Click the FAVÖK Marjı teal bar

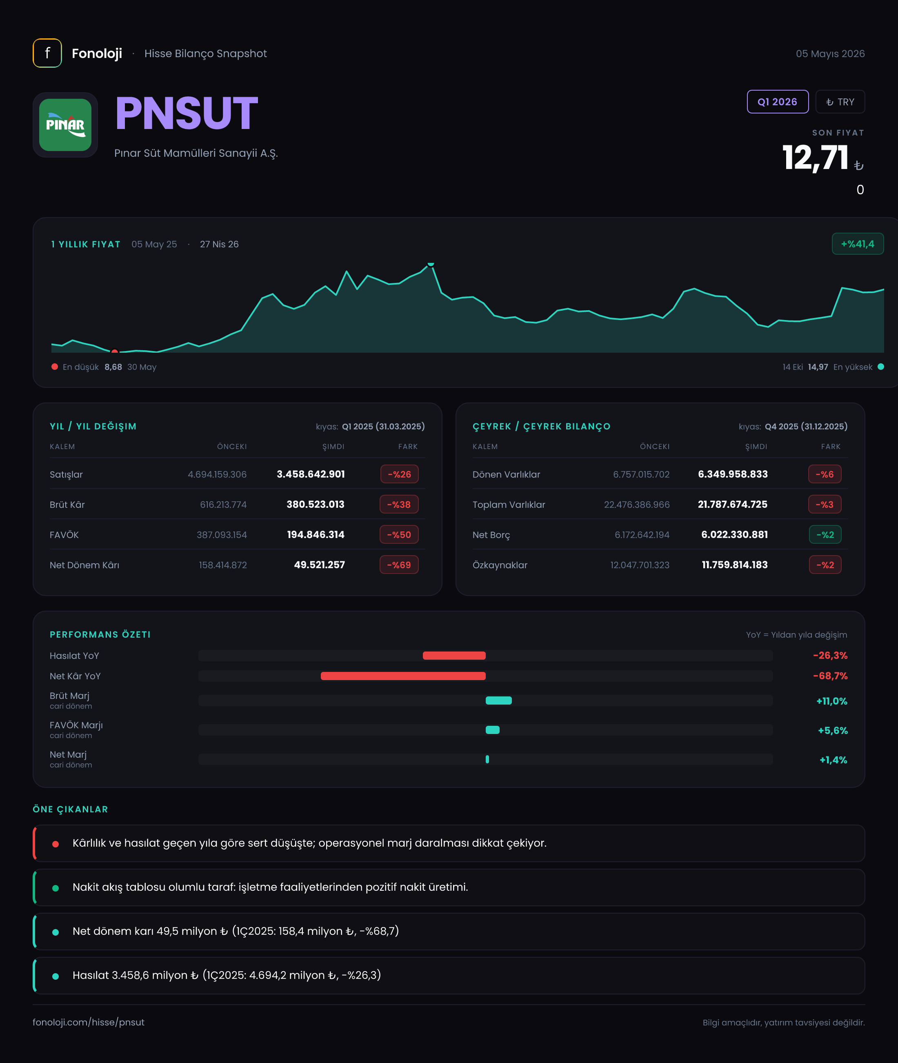pyautogui.click(x=493, y=730)
